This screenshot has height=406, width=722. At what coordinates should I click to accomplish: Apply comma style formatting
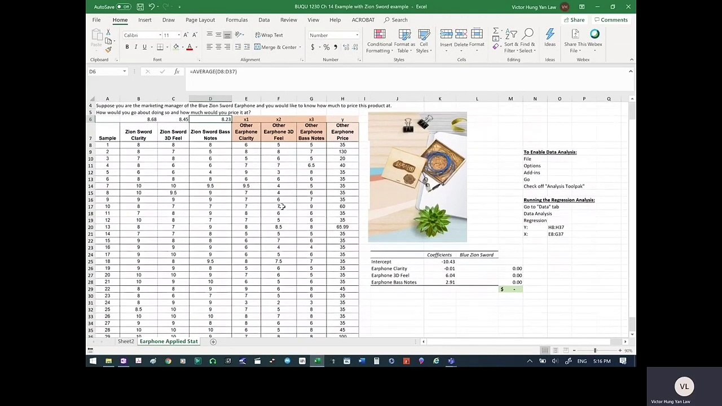coord(335,47)
